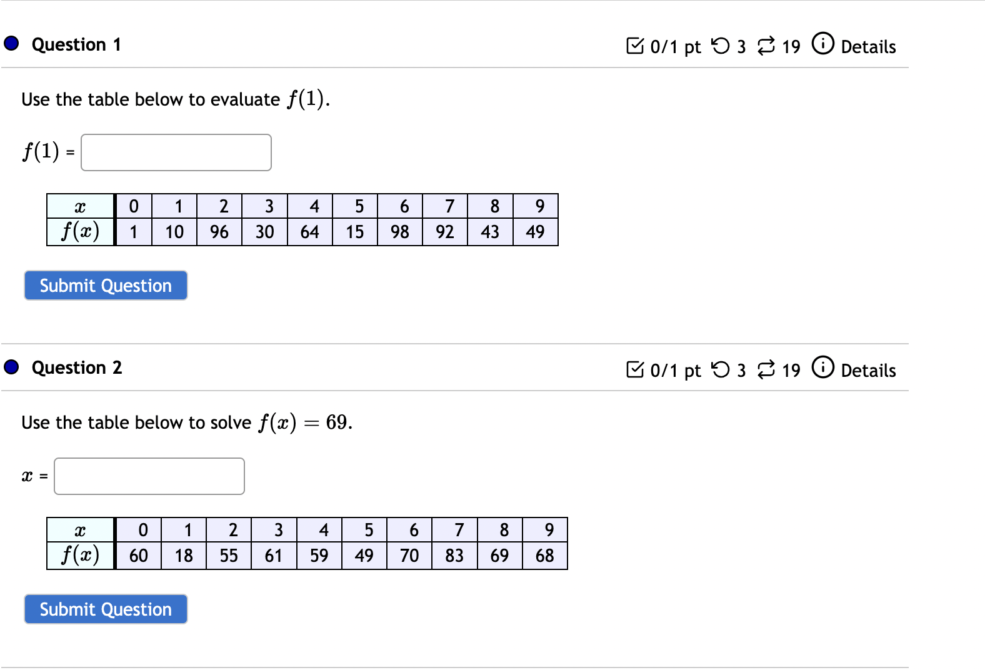Click the score checkbox icon on Question 1
The image size is (985, 670).
pyautogui.click(x=636, y=45)
